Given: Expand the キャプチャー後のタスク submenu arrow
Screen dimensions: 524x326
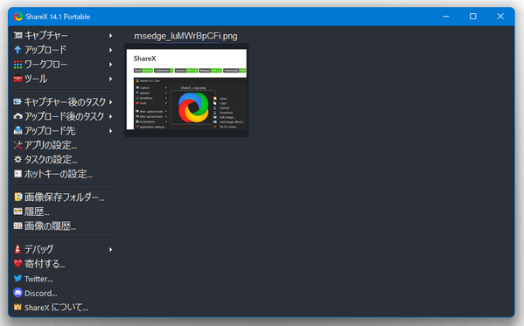Looking at the screenshot, I should pyautogui.click(x=110, y=102).
